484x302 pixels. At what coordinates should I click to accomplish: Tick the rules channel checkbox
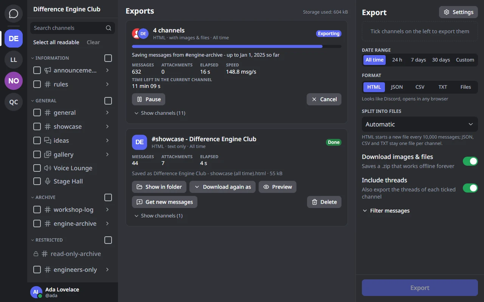[37, 84]
